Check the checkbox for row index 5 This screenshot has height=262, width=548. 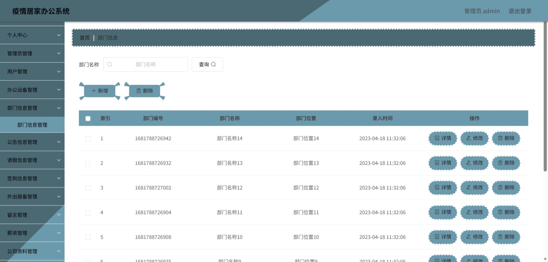click(x=88, y=237)
